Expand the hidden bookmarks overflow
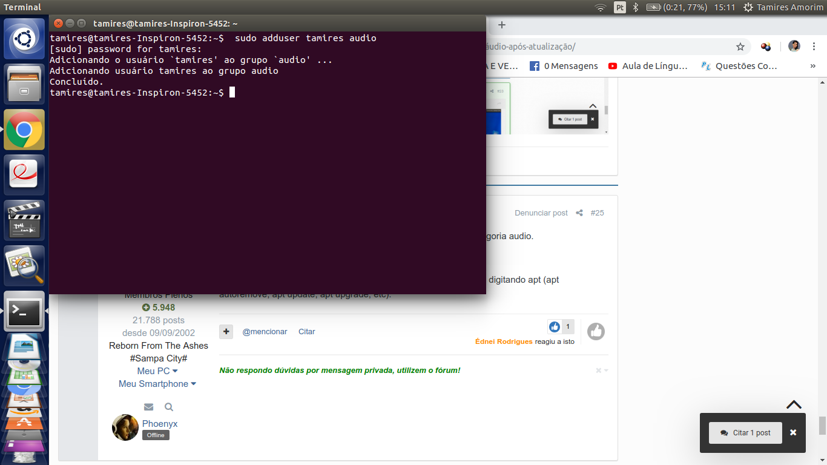 [812, 66]
